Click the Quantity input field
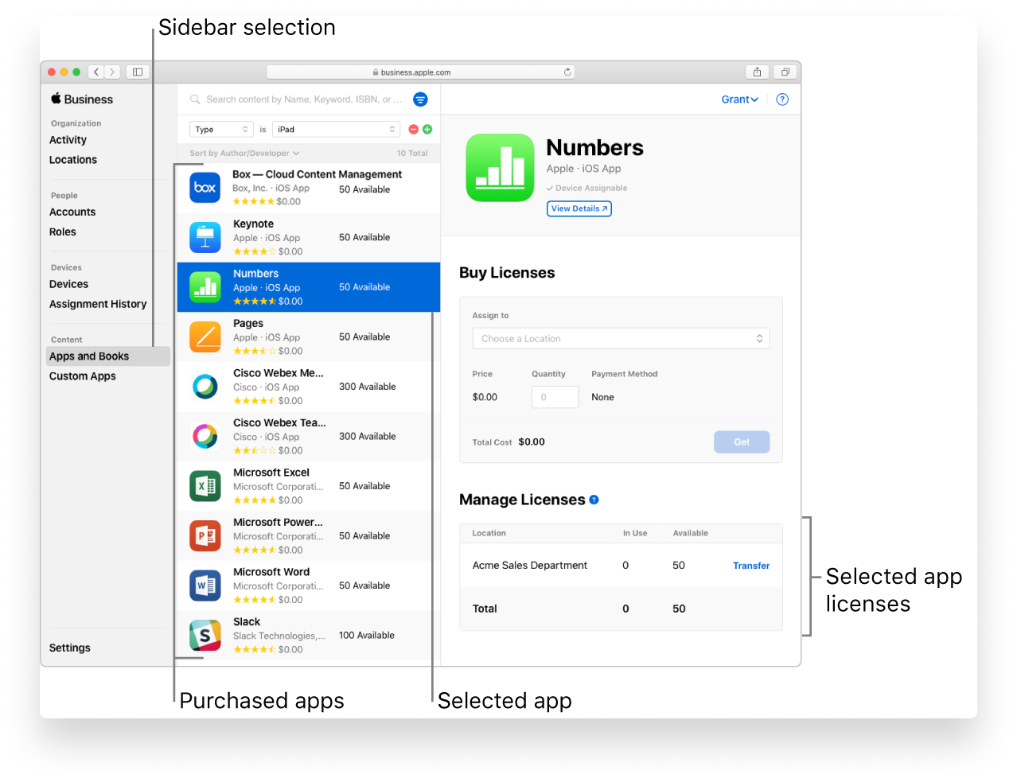Screen dimensions: 1017x782 [x=555, y=397]
